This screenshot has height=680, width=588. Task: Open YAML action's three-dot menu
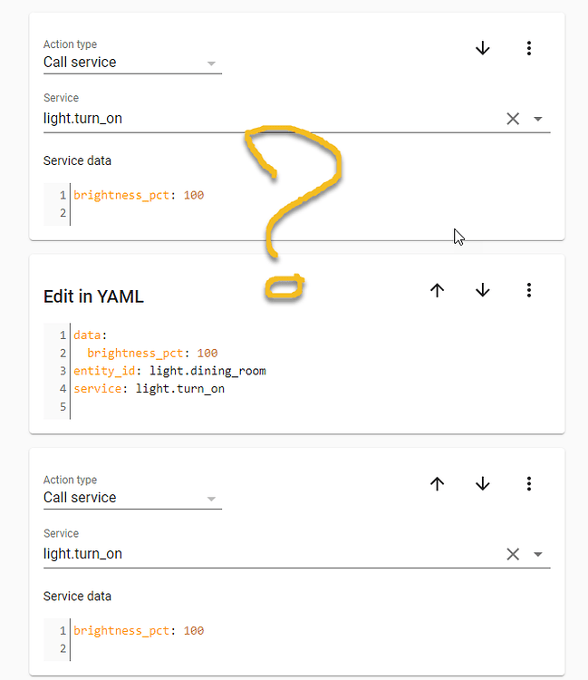[x=528, y=290]
